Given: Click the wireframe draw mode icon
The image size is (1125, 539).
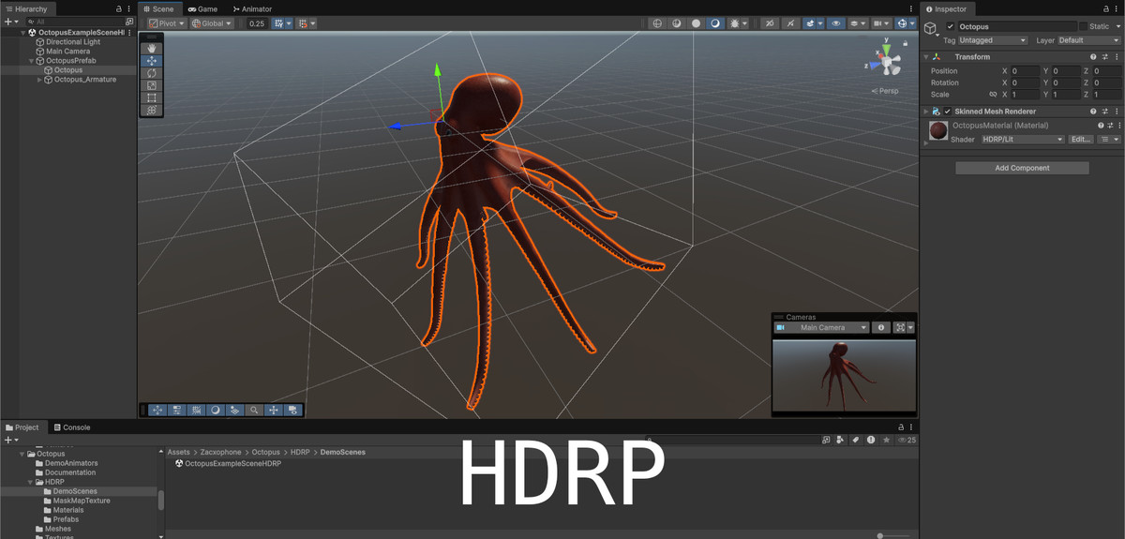Looking at the screenshot, I should tap(657, 23).
